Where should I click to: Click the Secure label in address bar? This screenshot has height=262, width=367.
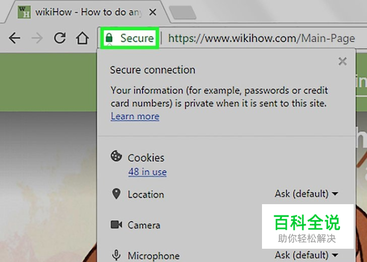137,38
